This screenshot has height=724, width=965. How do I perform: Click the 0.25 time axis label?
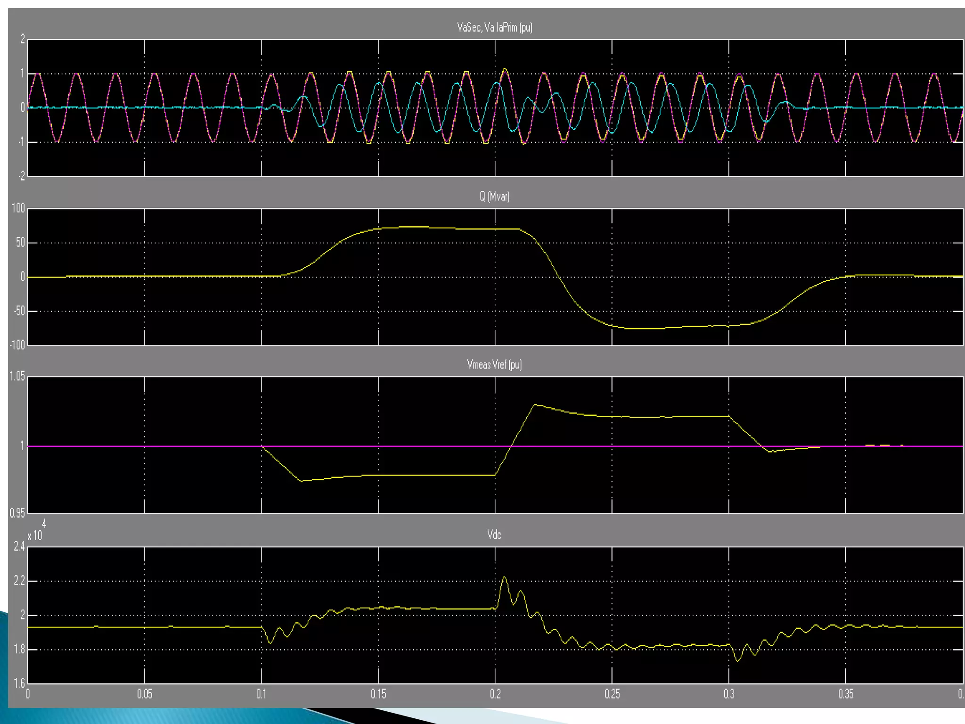[612, 694]
